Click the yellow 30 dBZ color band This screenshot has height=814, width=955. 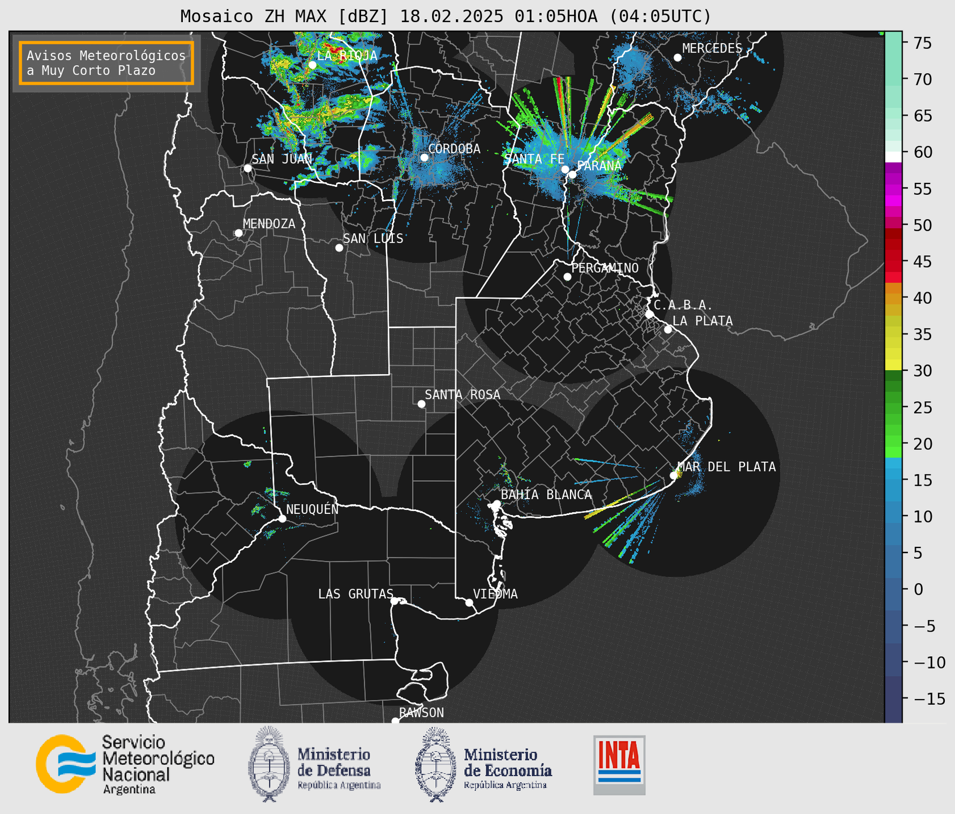pyautogui.click(x=893, y=365)
